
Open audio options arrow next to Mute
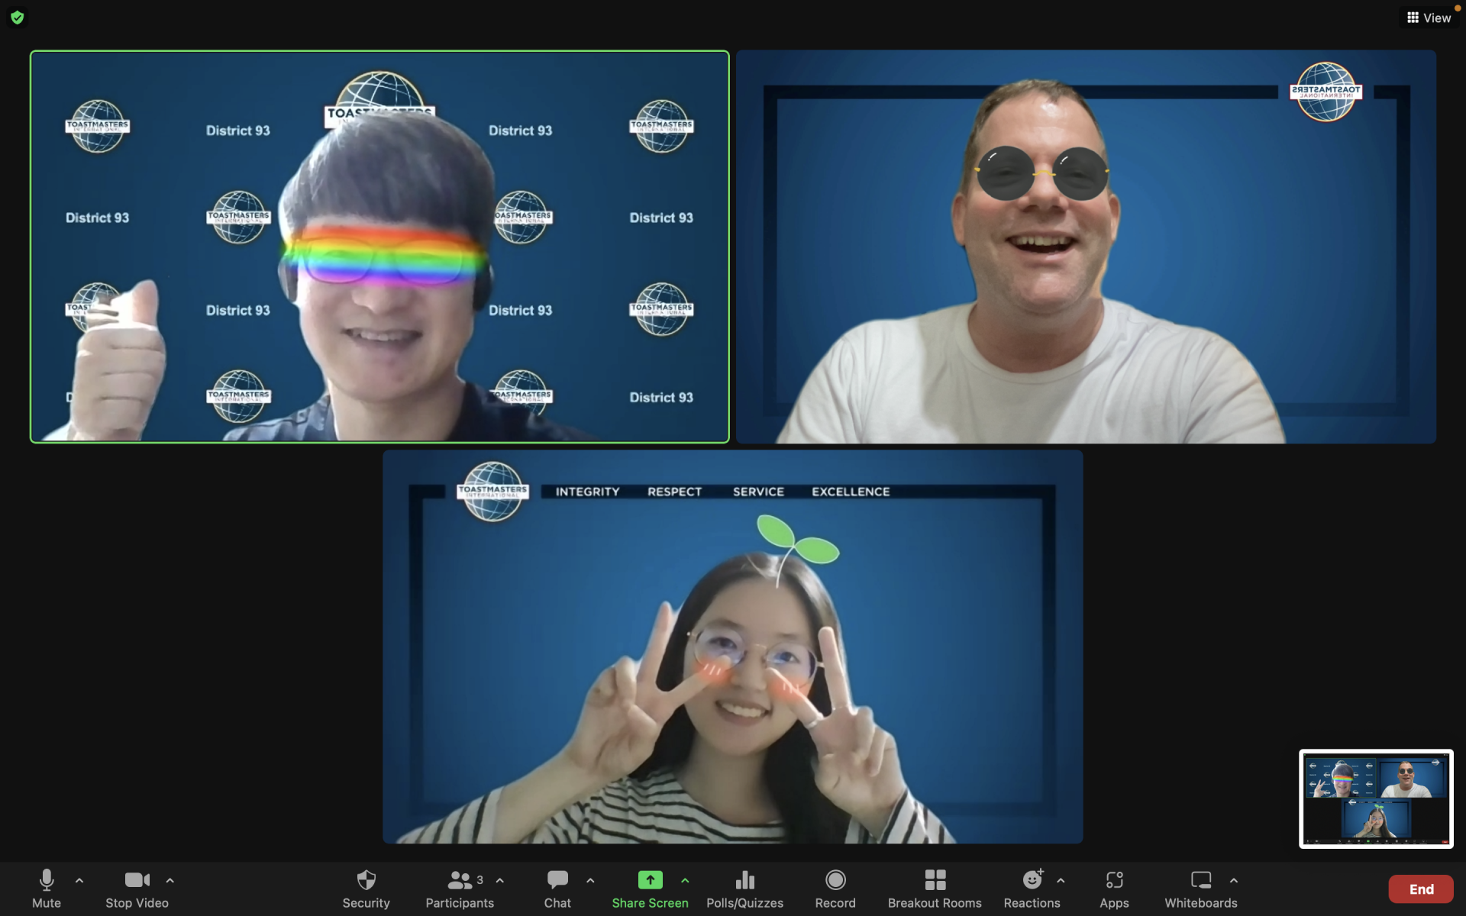point(79,881)
